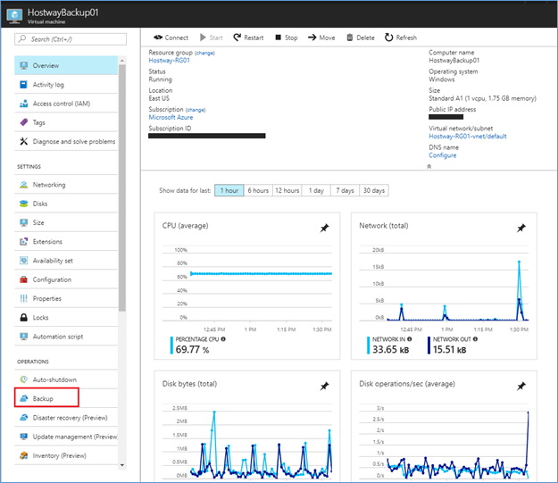Select the 1 hour time range
Screen dimensions: 558x483
tap(229, 190)
